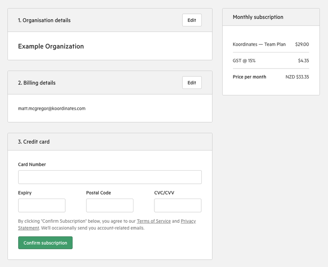Click the 1. Organisation details heading
This screenshot has height=267, width=328.
tap(44, 21)
